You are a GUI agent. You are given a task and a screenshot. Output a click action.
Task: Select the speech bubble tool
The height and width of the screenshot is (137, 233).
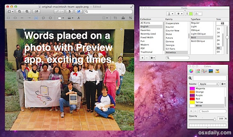pos(43,18)
